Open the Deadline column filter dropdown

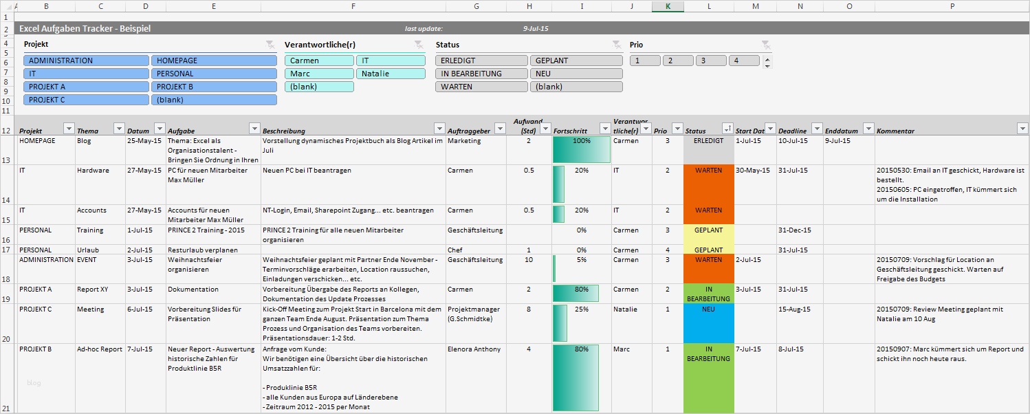pyautogui.click(x=817, y=129)
